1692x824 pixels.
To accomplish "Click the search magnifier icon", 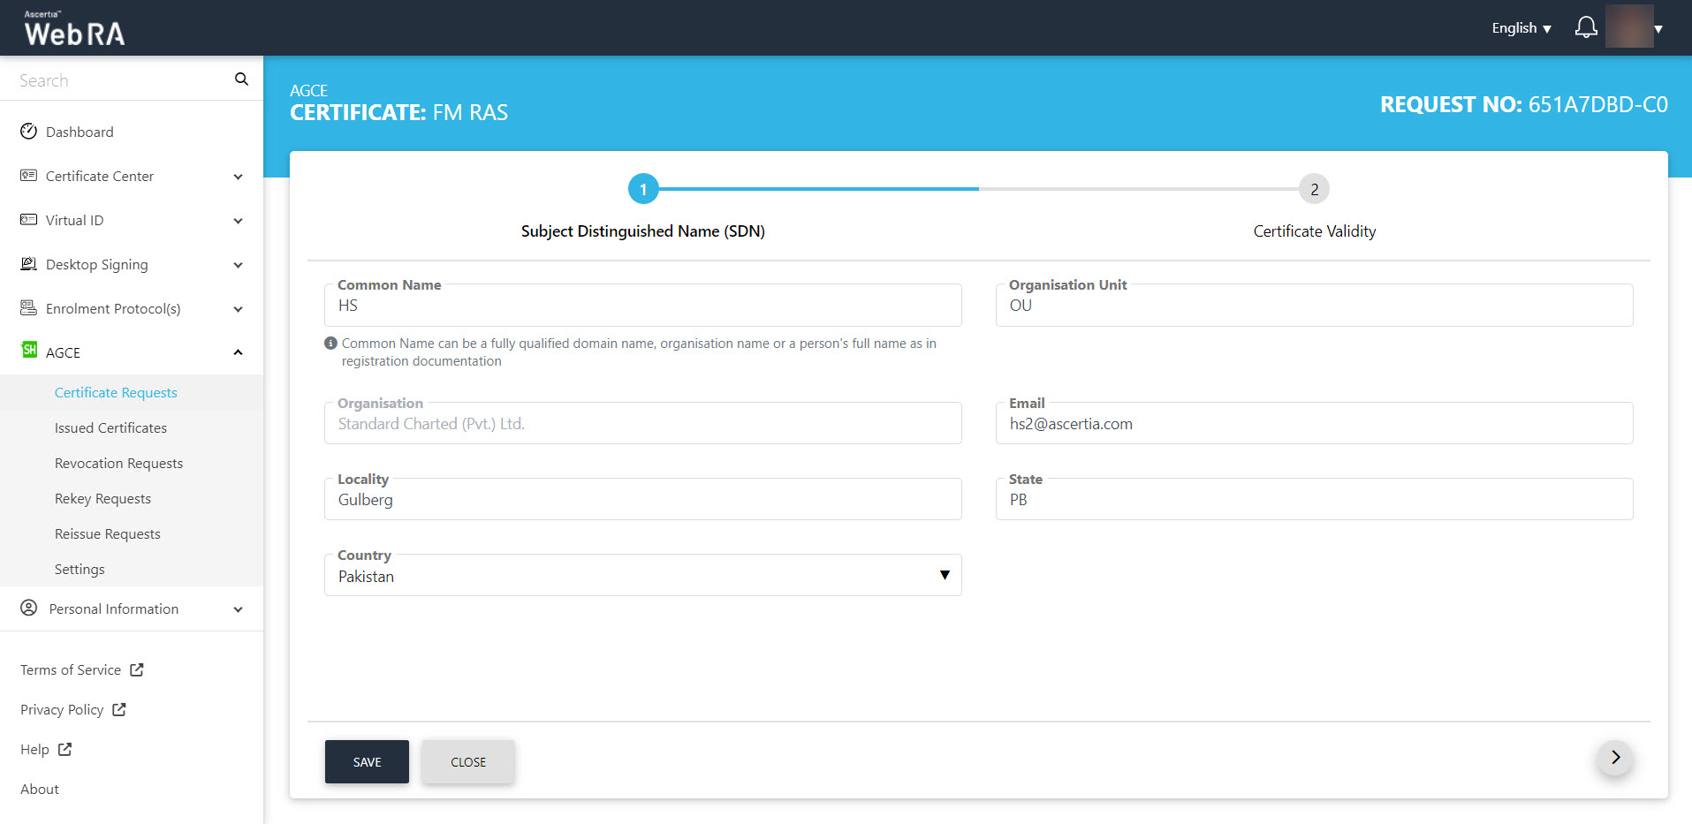I will click(241, 79).
